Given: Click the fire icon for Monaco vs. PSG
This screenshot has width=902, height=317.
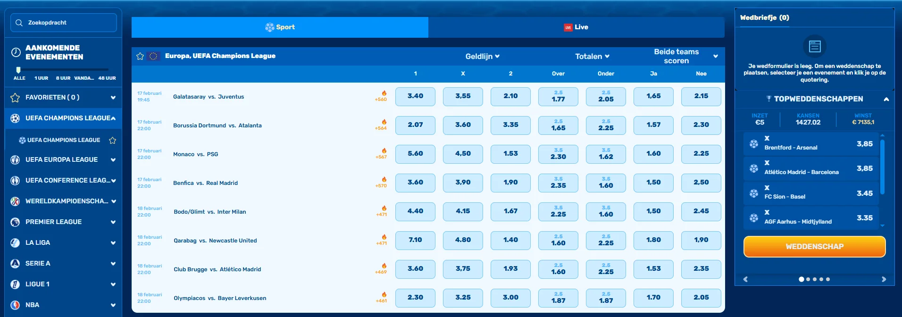Looking at the screenshot, I should click(x=384, y=150).
